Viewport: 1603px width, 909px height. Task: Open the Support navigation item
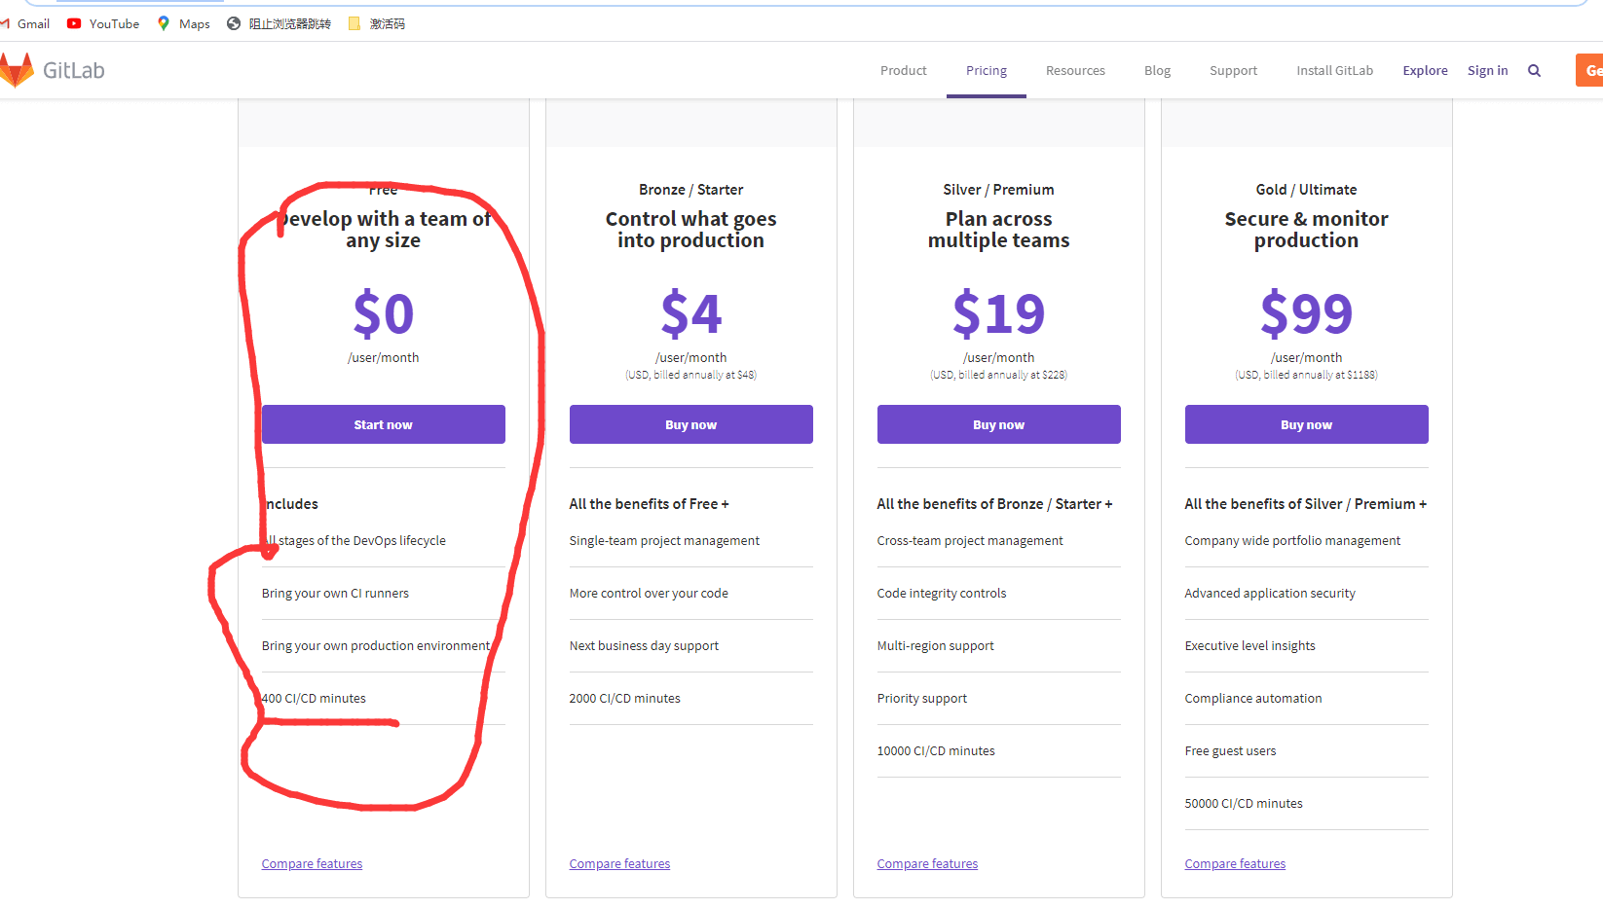(x=1233, y=71)
